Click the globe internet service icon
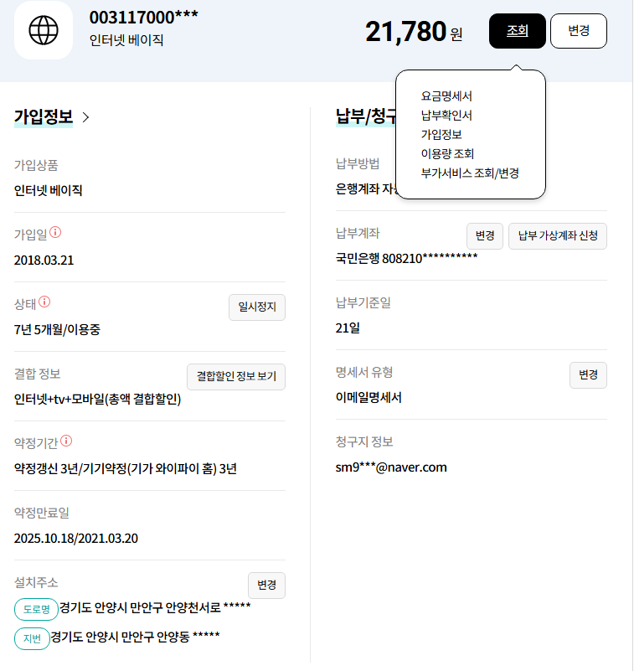Viewport: 634px width, 671px height. click(x=44, y=30)
